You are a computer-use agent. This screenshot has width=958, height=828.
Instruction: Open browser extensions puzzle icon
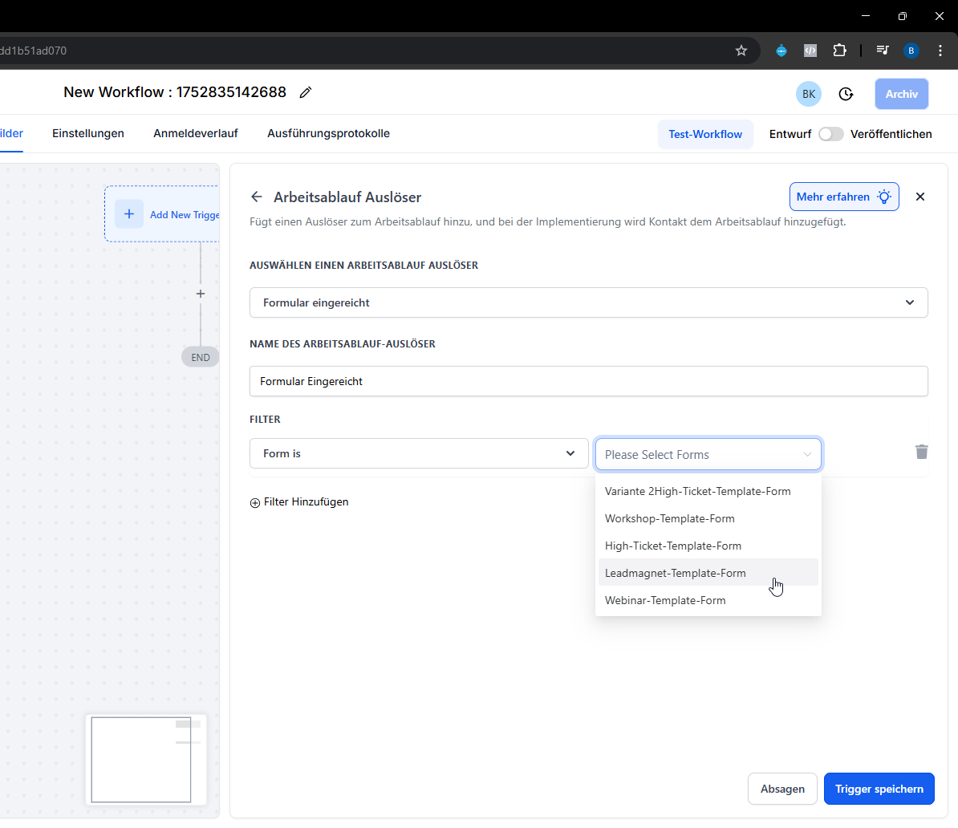[839, 51]
